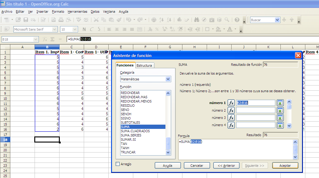This screenshot has height=178, width=319.
Task: Click the Function Wizard fx icon by formula bar
Action: point(45,39)
